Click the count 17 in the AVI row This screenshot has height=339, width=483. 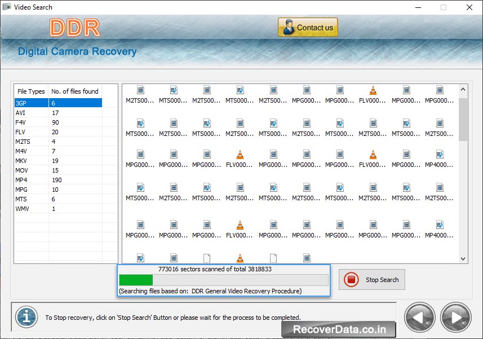55,113
